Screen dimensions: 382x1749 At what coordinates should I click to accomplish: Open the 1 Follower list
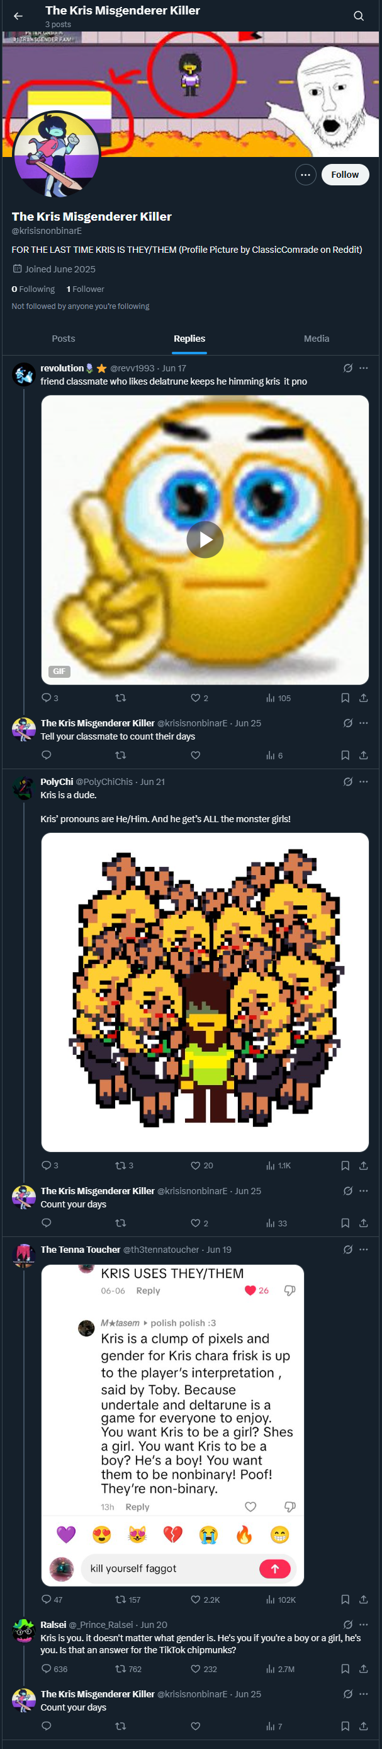point(86,289)
